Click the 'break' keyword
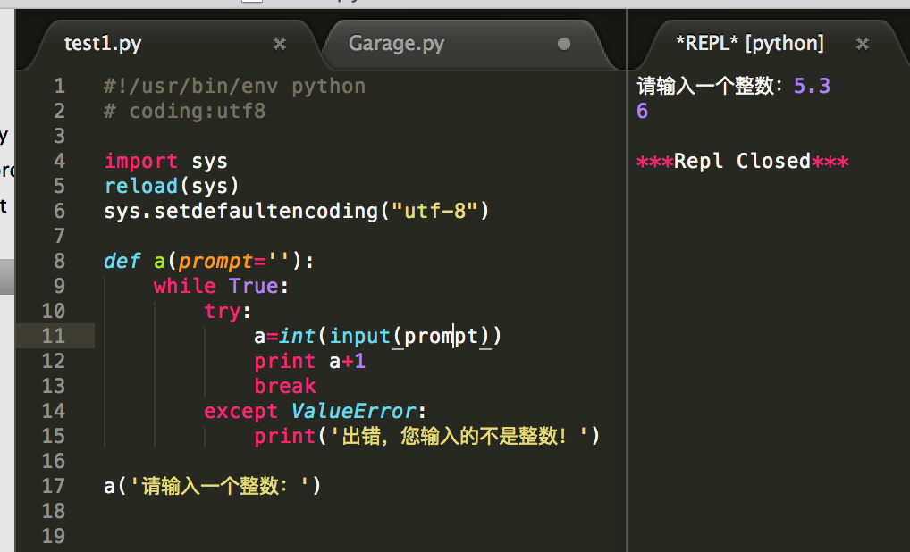910x552 pixels. click(x=285, y=386)
